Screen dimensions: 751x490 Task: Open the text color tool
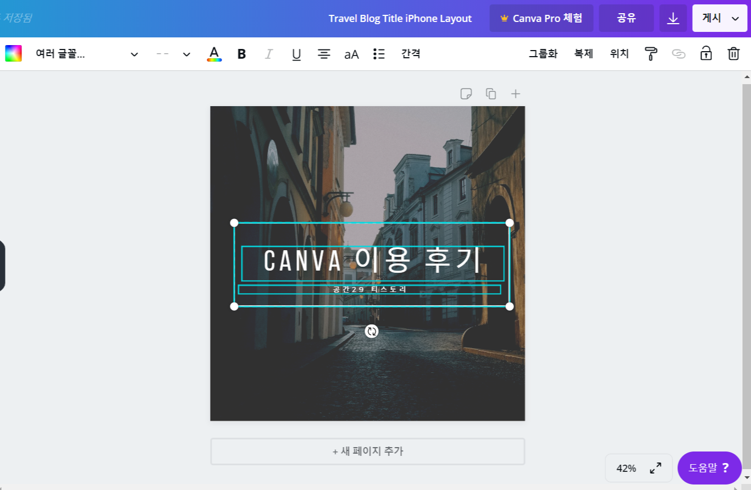point(214,54)
